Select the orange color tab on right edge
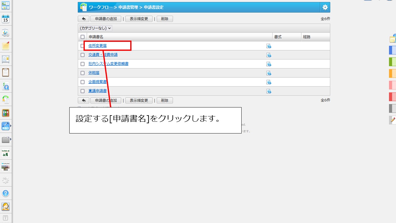Screen dimensions: 396x223 tap(393, 73)
